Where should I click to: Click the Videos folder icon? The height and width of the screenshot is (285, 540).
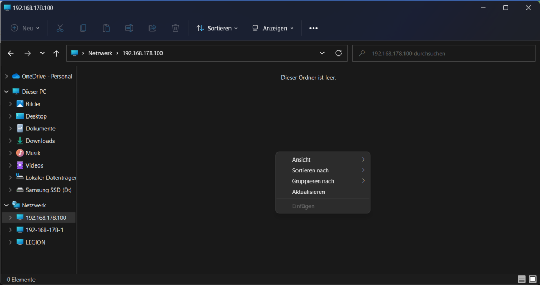(x=20, y=165)
